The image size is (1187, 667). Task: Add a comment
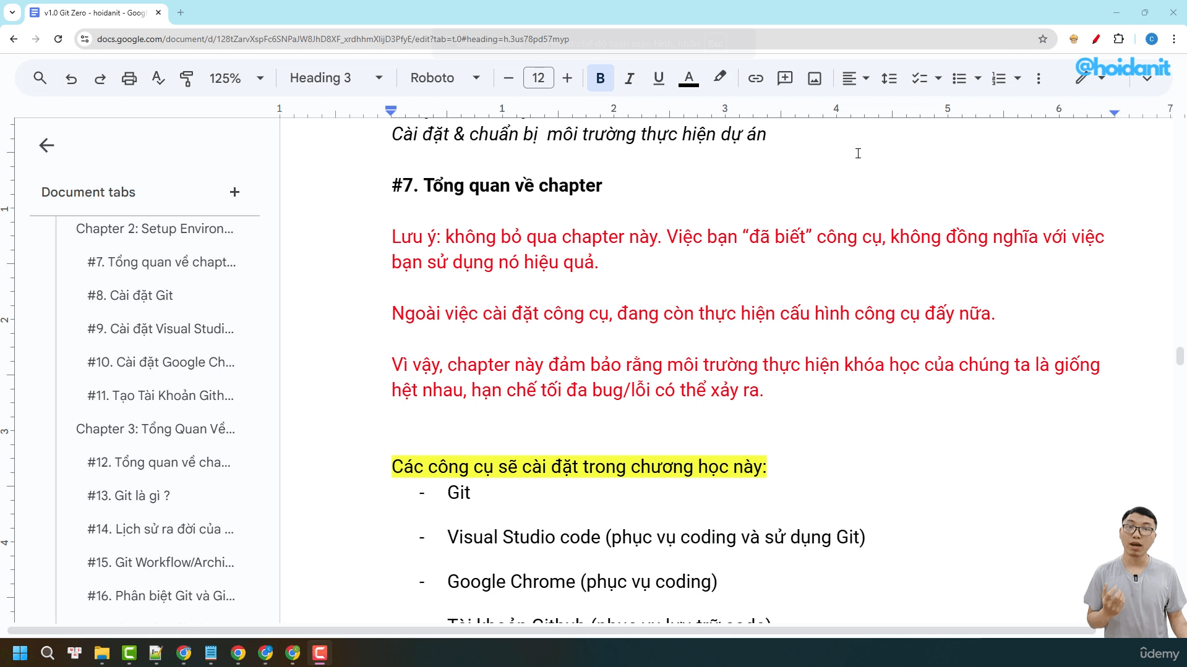tap(785, 79)
